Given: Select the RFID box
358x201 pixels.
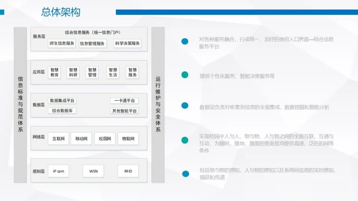Looking at the screenshot, I should [128, 171].
